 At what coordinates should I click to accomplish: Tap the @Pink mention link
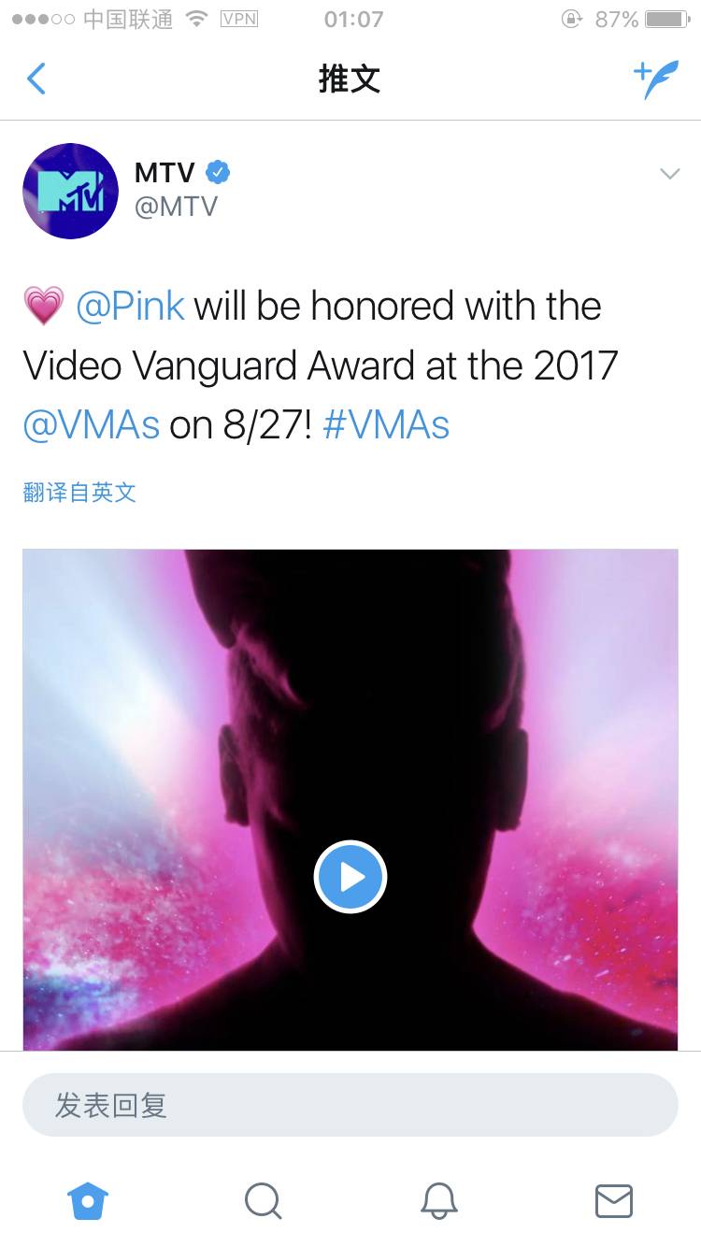point(130,307)
